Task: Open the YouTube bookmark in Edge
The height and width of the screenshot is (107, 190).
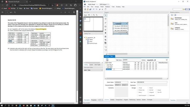Action: click(12, 8)
